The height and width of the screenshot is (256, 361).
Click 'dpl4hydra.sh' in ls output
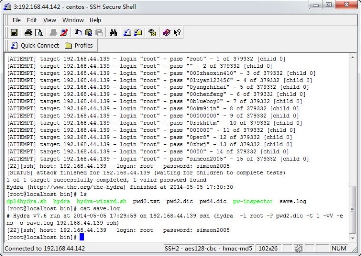coord(26,201)
